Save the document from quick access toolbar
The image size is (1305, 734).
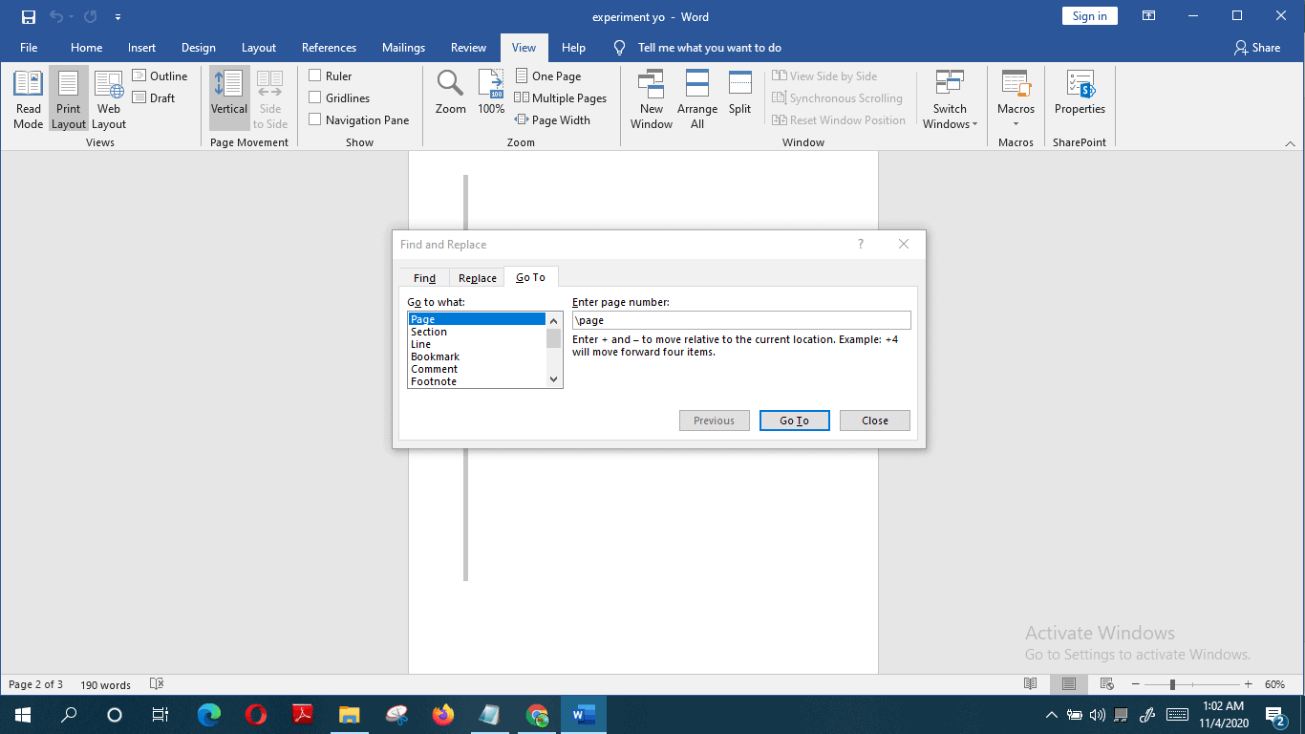[x=29, y=16]
